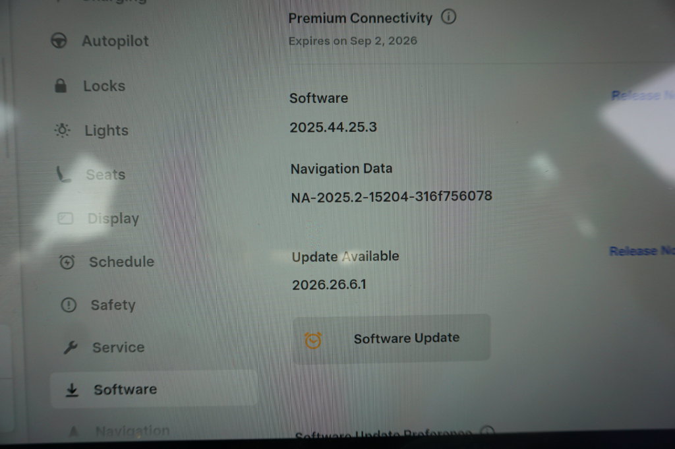
Task: Select the Safety menu item
Action: (113, 305)
